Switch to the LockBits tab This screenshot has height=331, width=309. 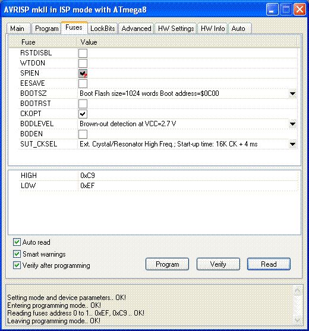(x=103, y=29)
